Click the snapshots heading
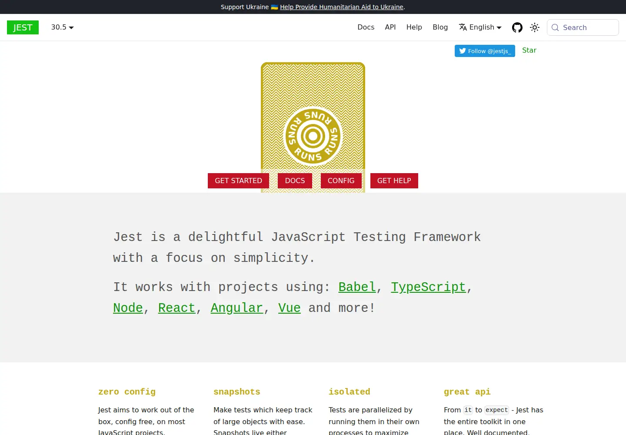The height and width of the screenshot is (435, 626). 237,392
